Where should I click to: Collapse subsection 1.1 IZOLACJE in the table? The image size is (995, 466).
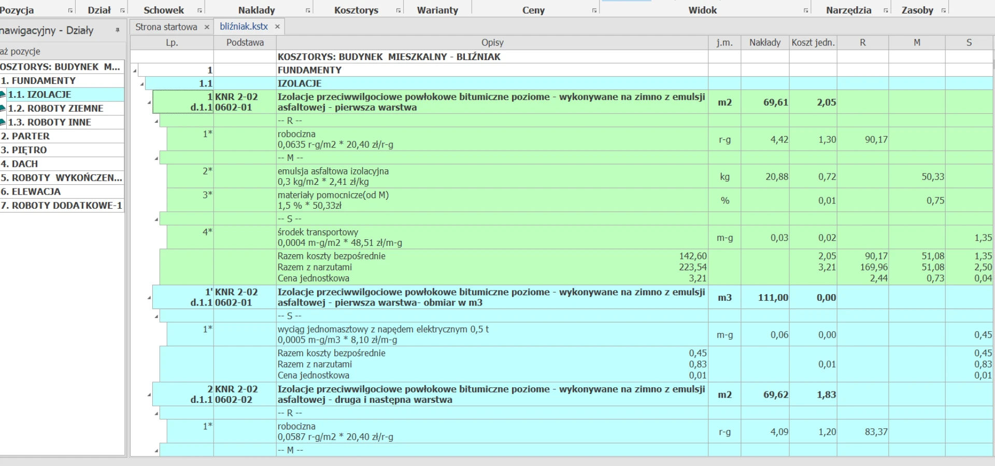142,84
